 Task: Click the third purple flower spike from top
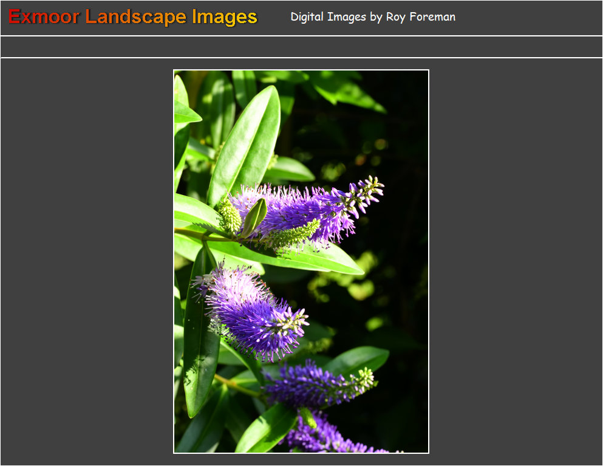point(316,384)
